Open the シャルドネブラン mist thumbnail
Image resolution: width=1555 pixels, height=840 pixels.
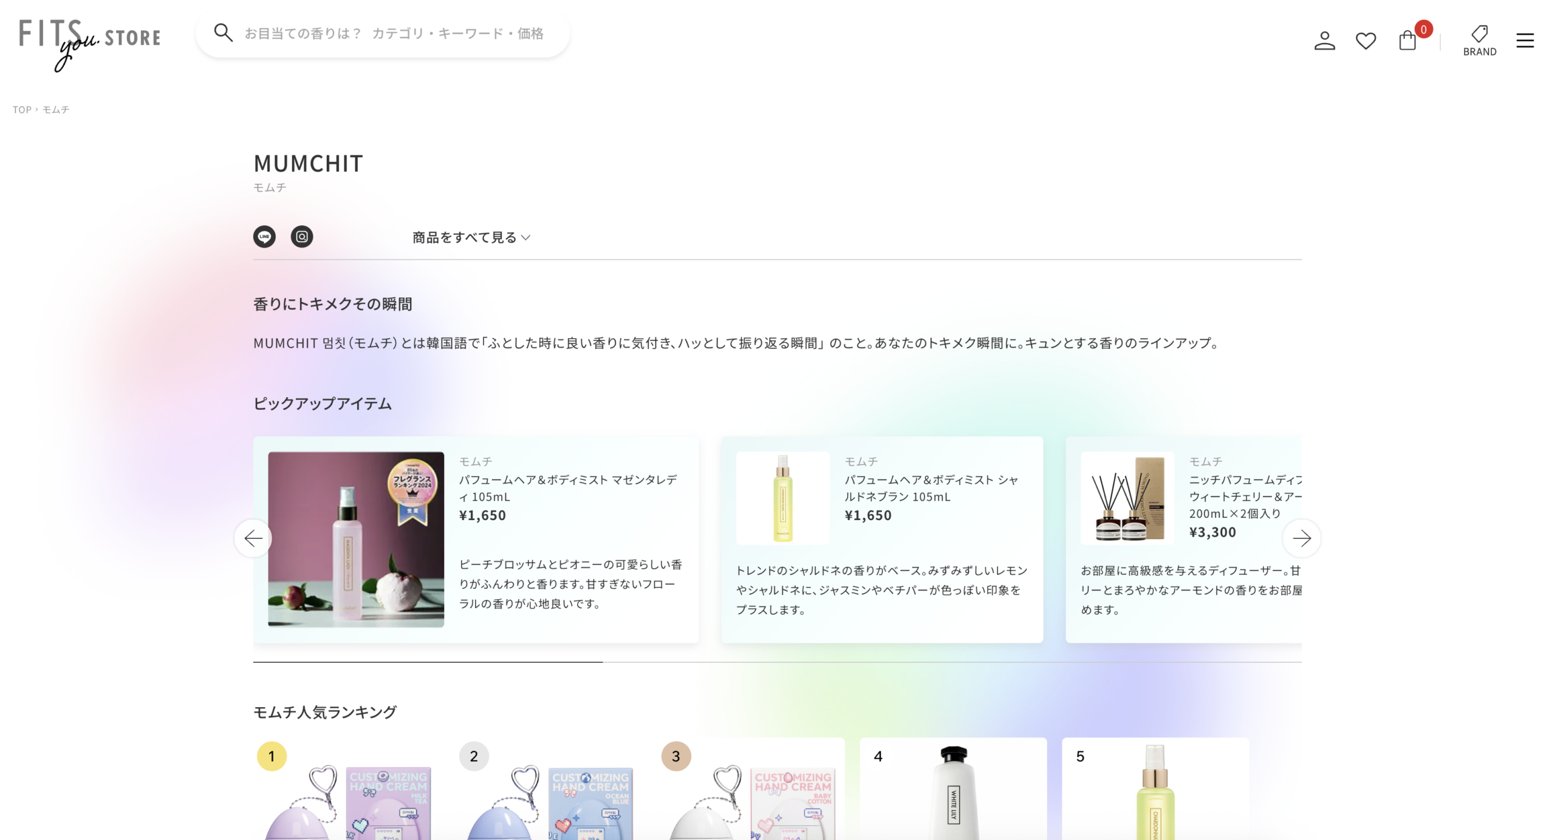click(x=782, y=498)
